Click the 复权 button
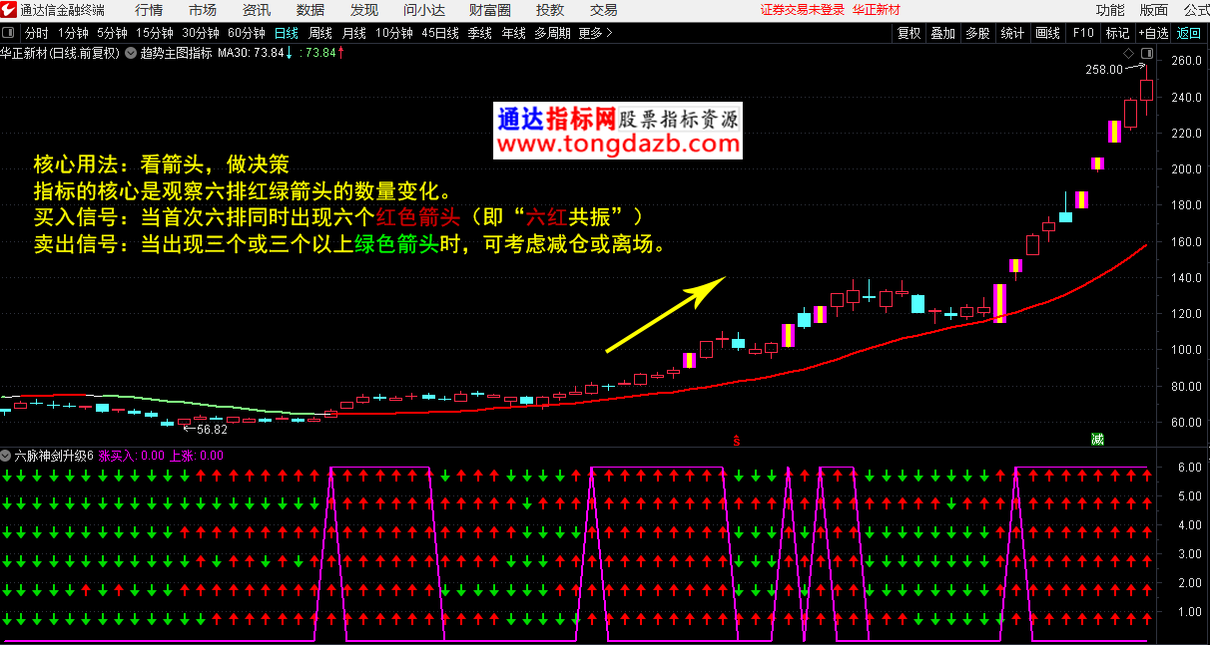 point(909,33)
